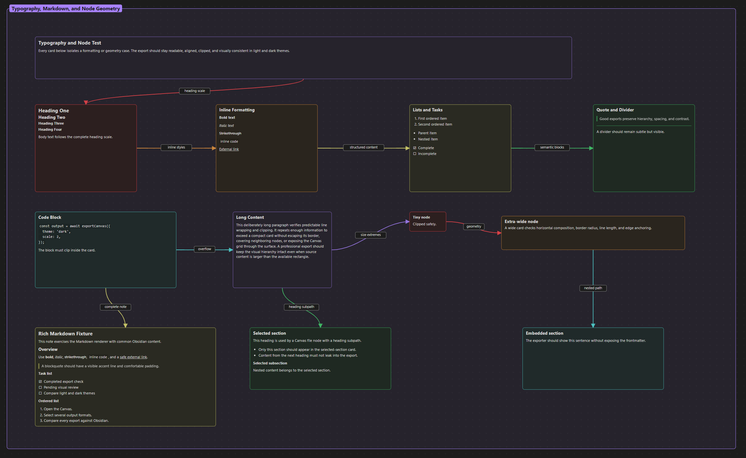Viewport: 746px width, 458px height.
Task: Select the structured content edge label
Action: [364, 148]
